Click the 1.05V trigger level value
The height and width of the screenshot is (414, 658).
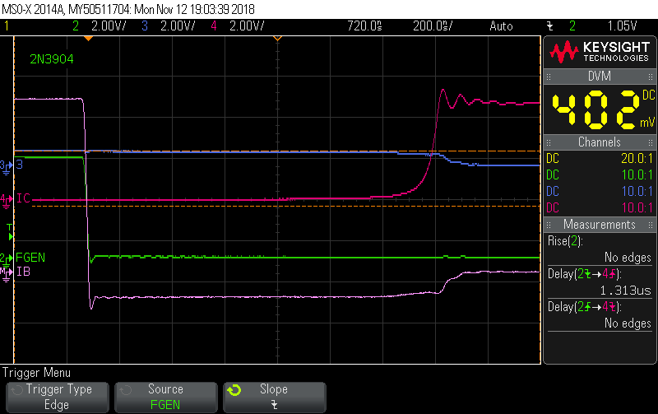(623, 26)
